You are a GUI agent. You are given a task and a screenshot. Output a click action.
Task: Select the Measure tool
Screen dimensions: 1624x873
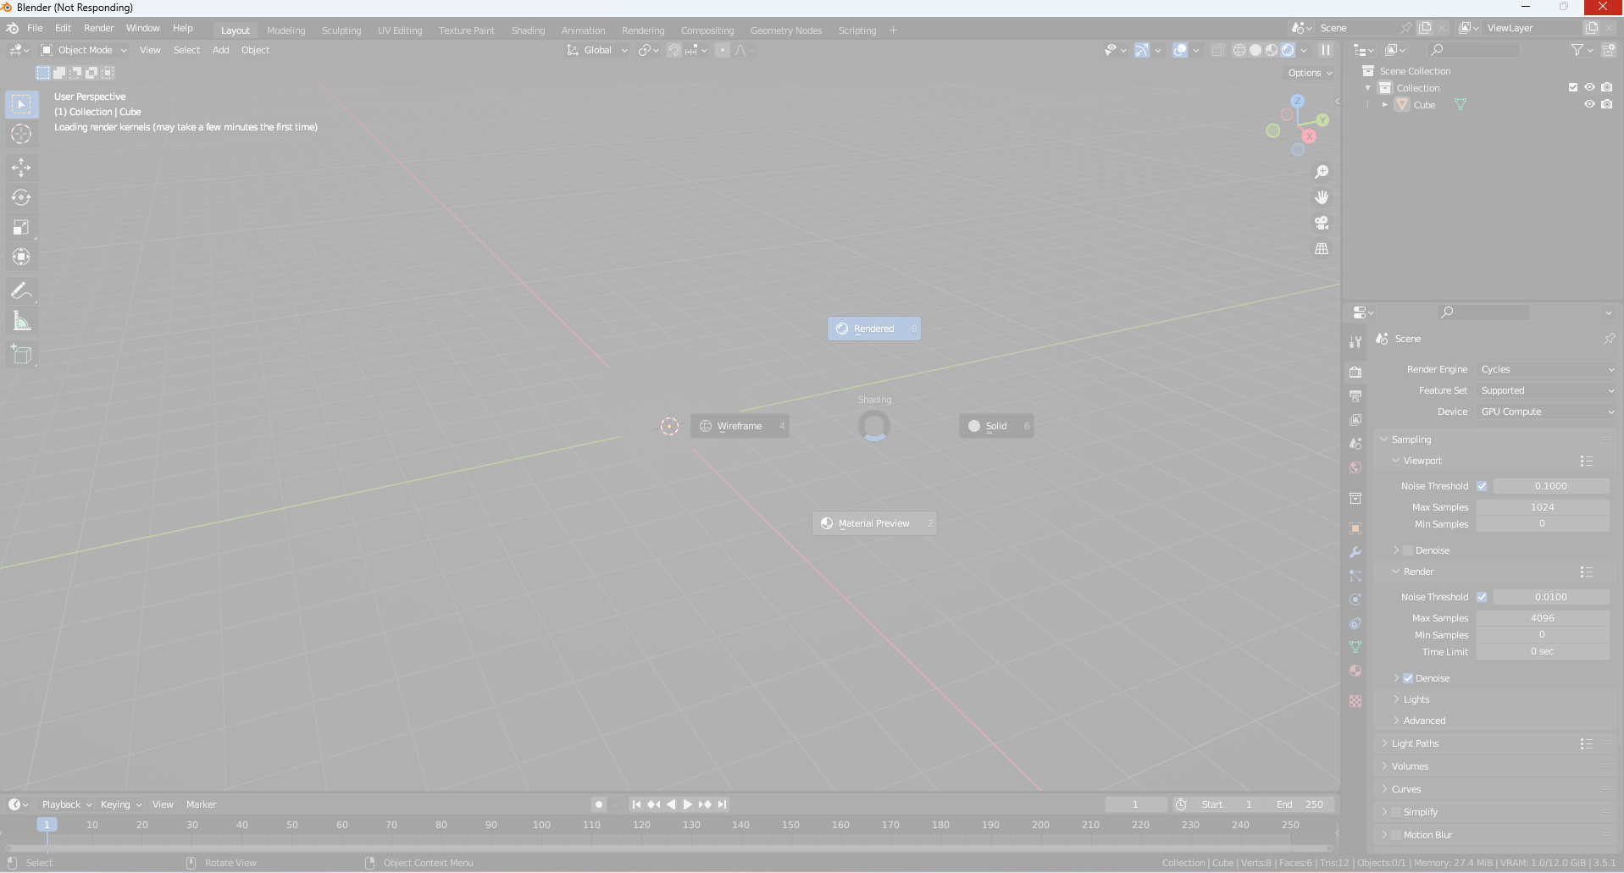pyautogui.click(x=21, y=321)
